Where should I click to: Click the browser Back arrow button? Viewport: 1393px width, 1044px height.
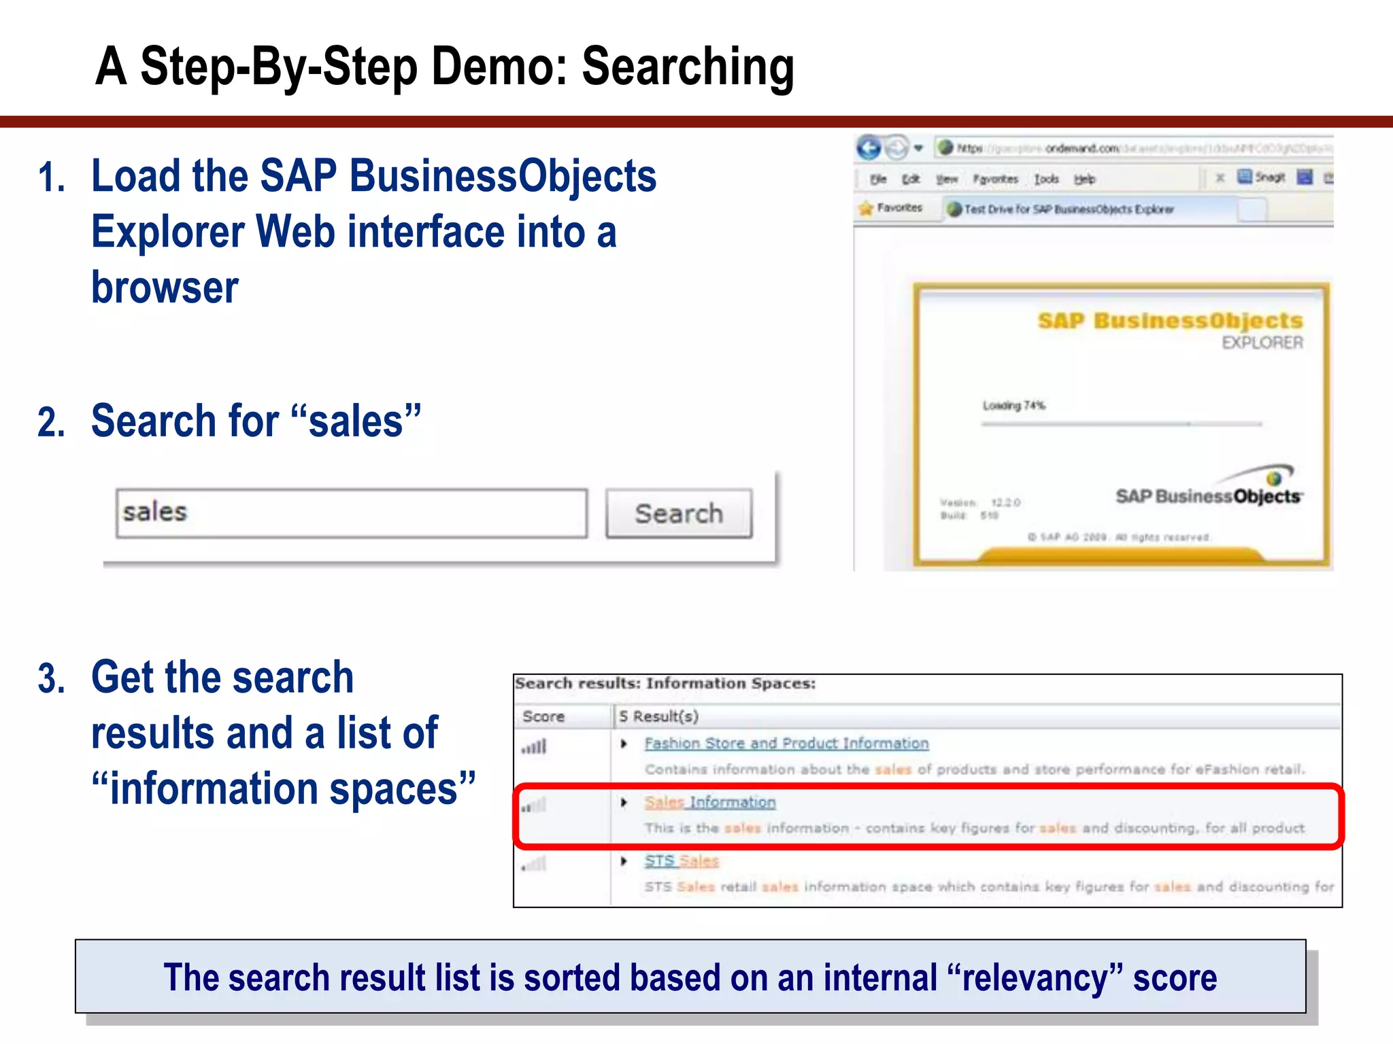(x=869, y=147)
